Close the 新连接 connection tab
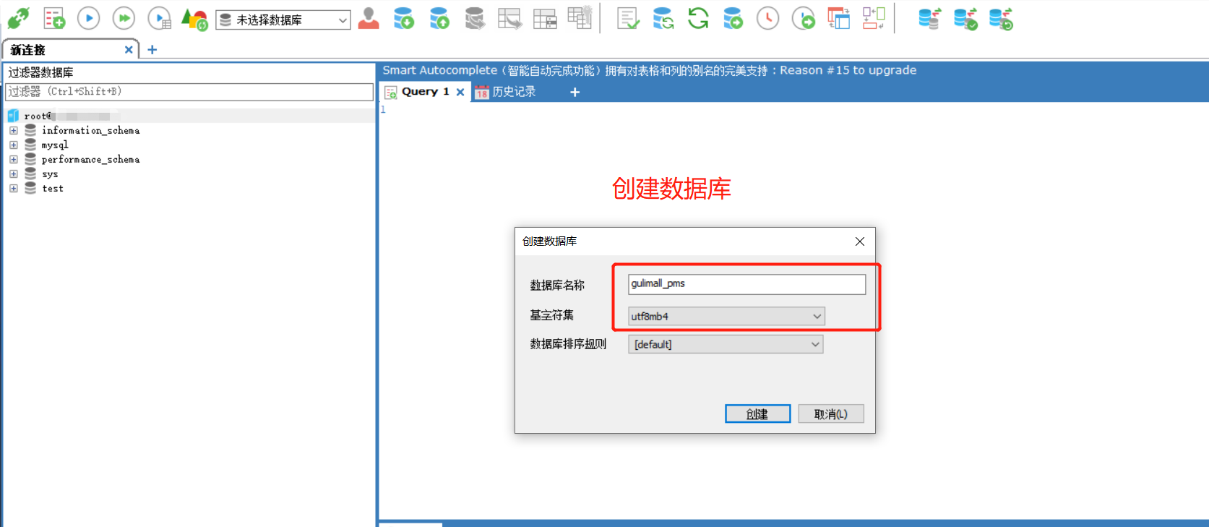 point(129,50)
